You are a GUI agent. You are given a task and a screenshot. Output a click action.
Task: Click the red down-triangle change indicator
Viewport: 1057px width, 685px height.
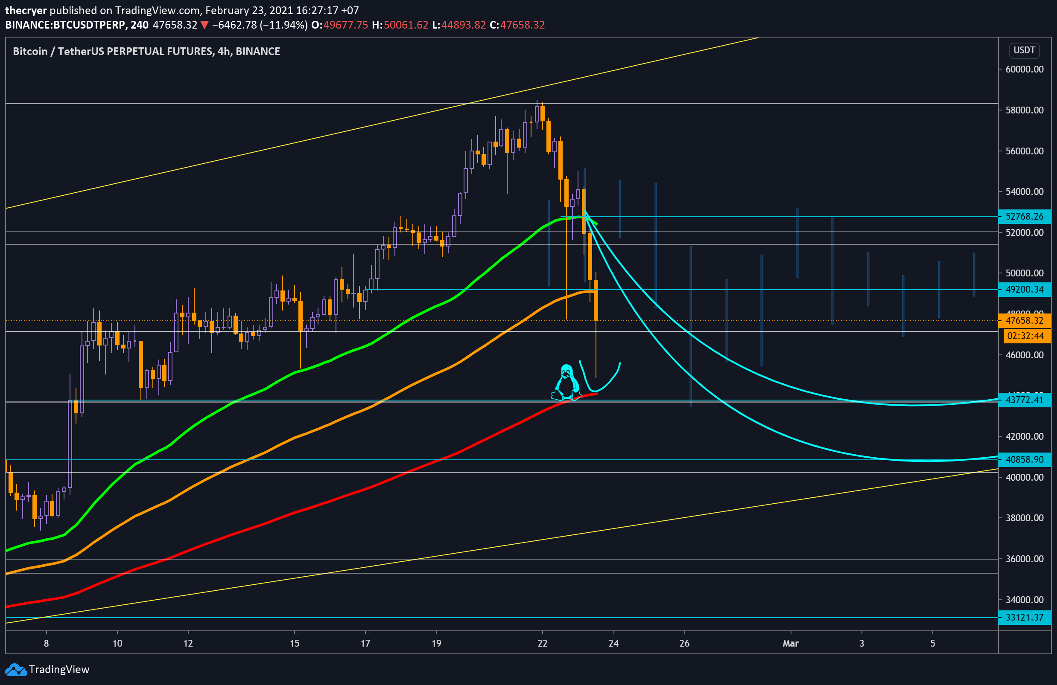pyautogui.click(x=204, y=25)
